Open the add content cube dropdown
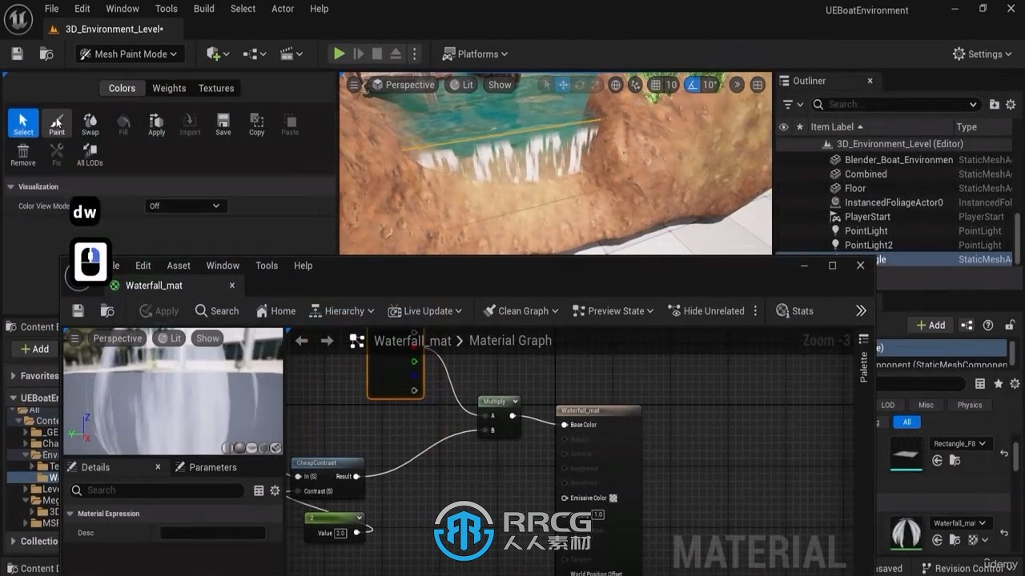The image size is (1025, 576). click(x=218, y=54)
